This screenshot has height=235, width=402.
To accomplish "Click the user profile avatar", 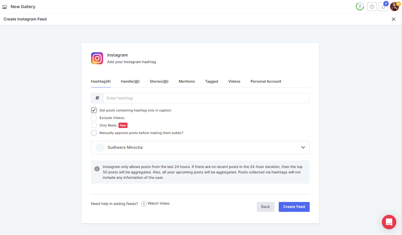I will (x=394, y=7).
